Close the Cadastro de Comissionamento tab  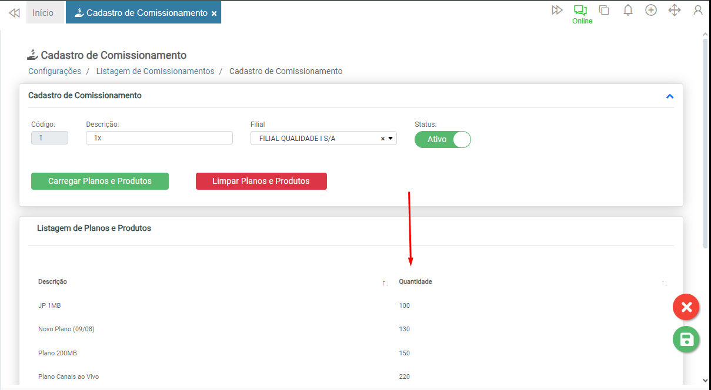click(x=214, y=13)
